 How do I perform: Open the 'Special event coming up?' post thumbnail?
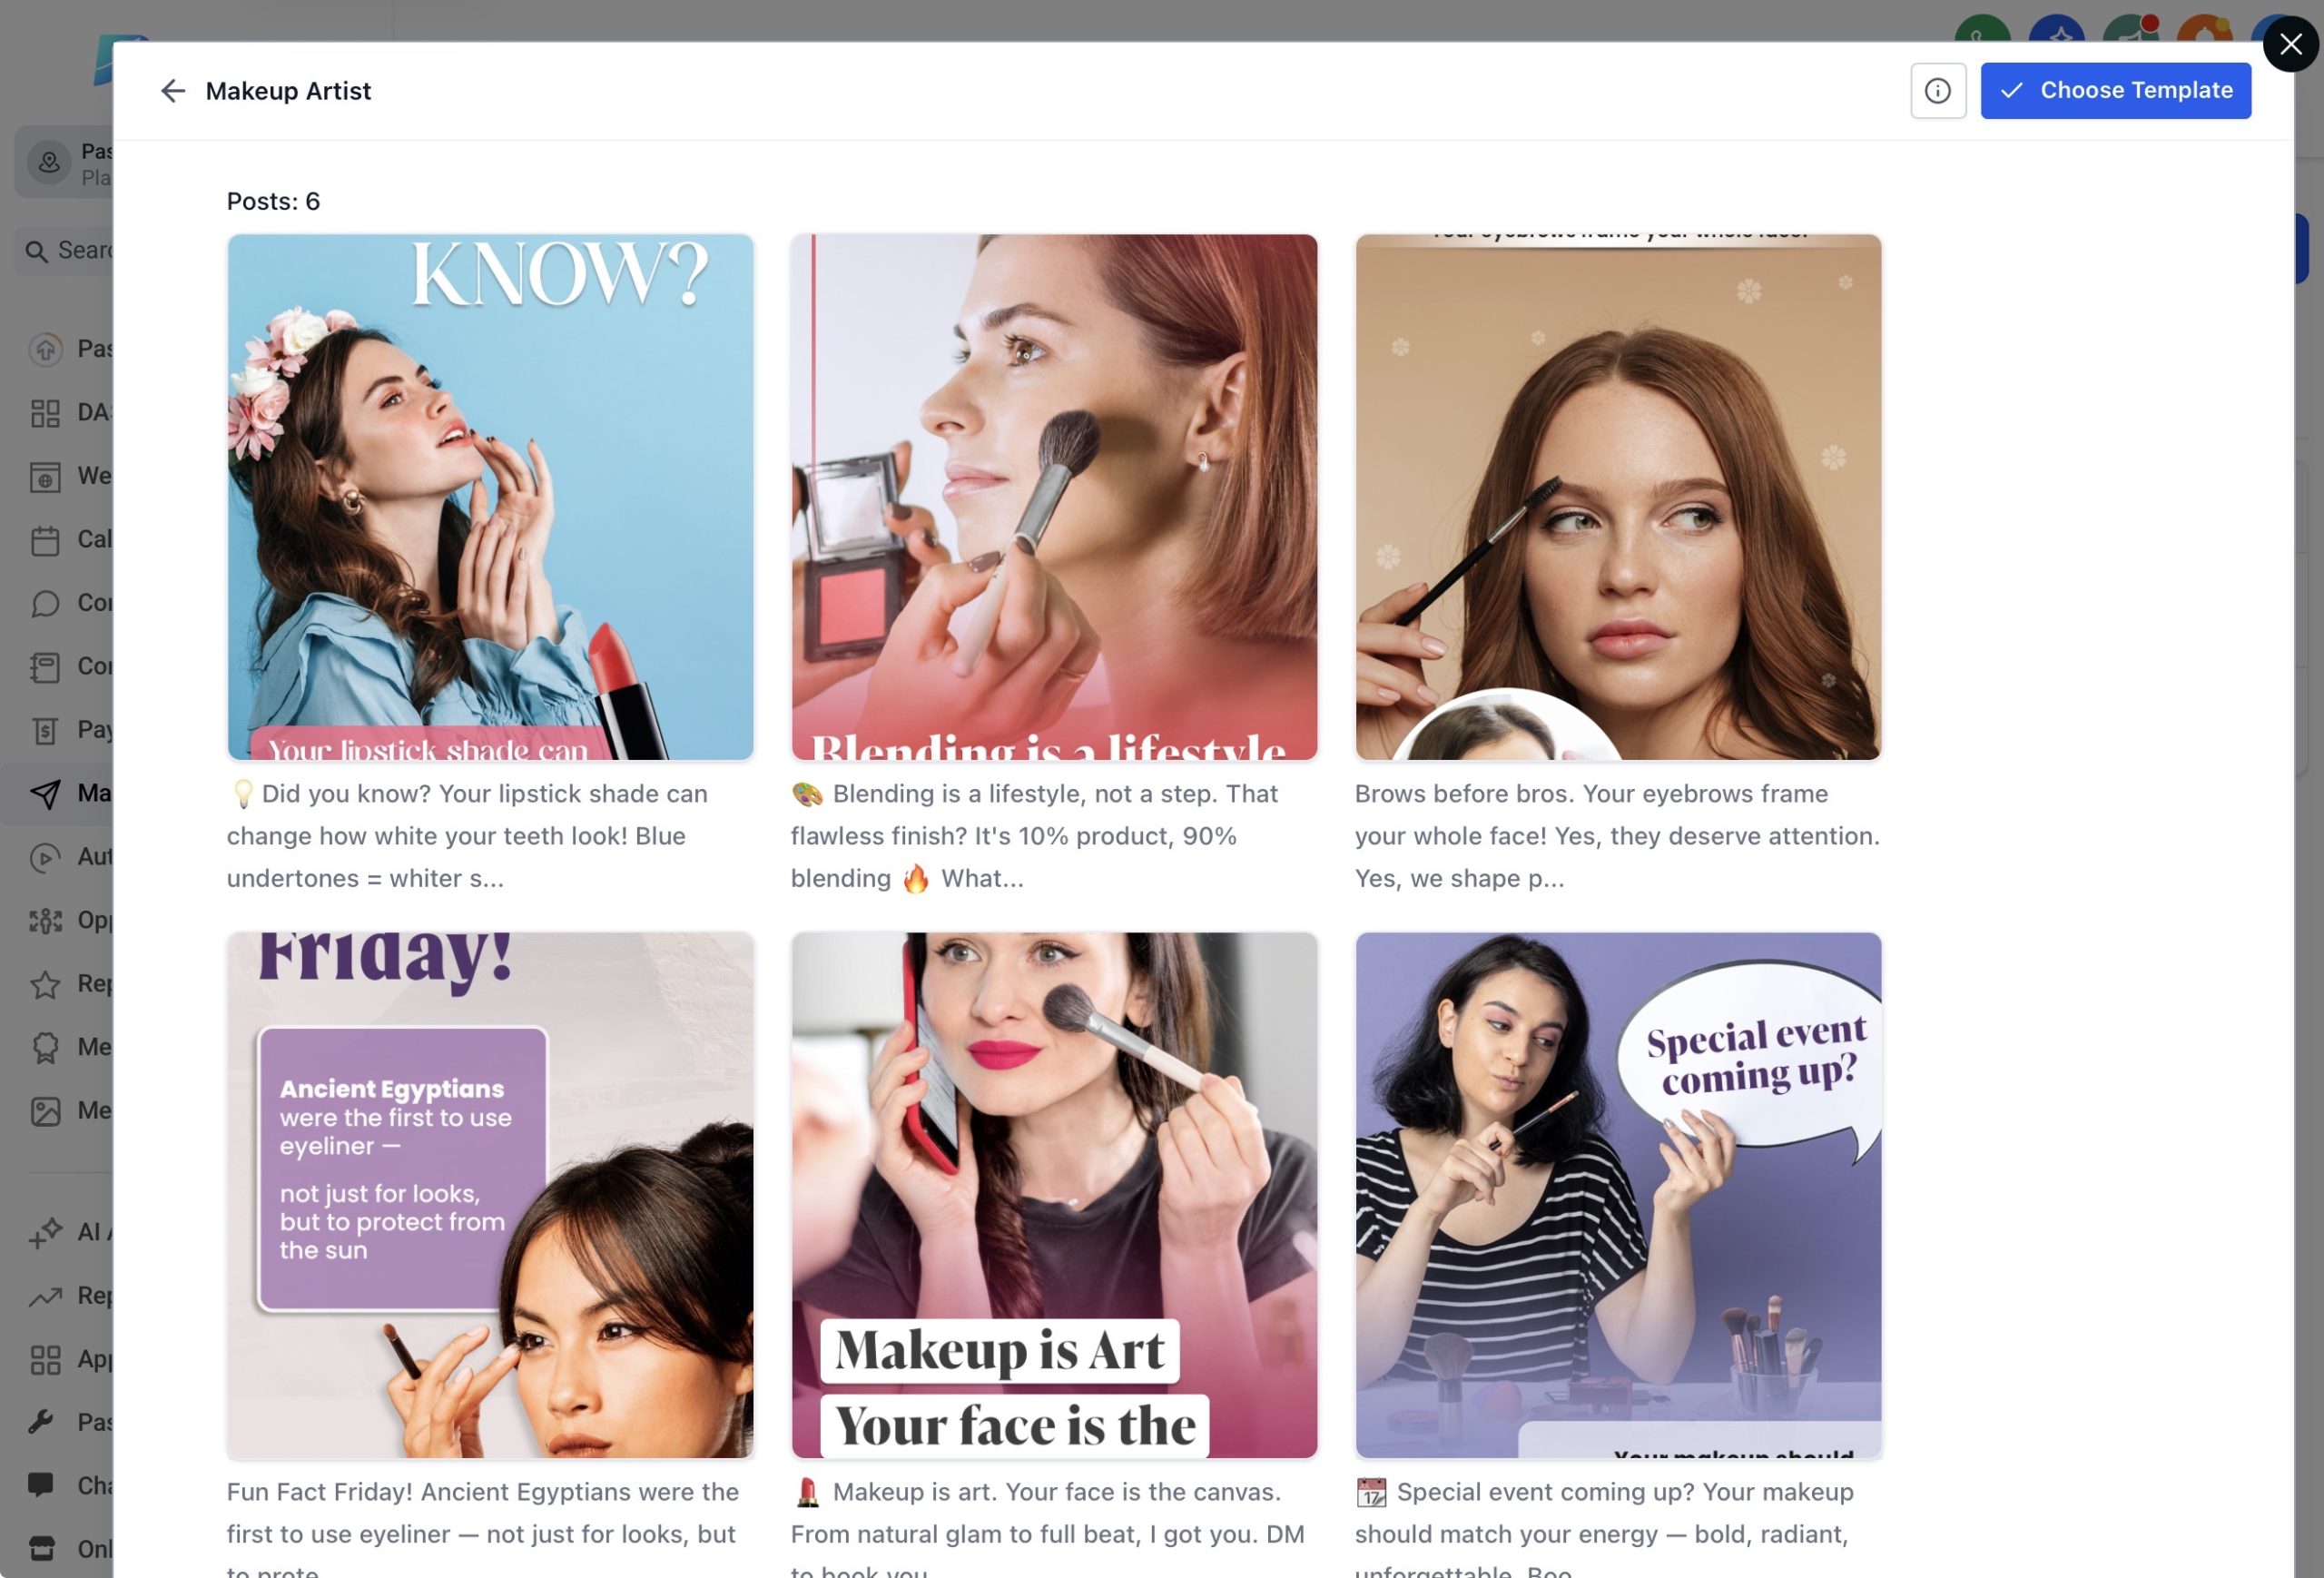[1618, 1195]
